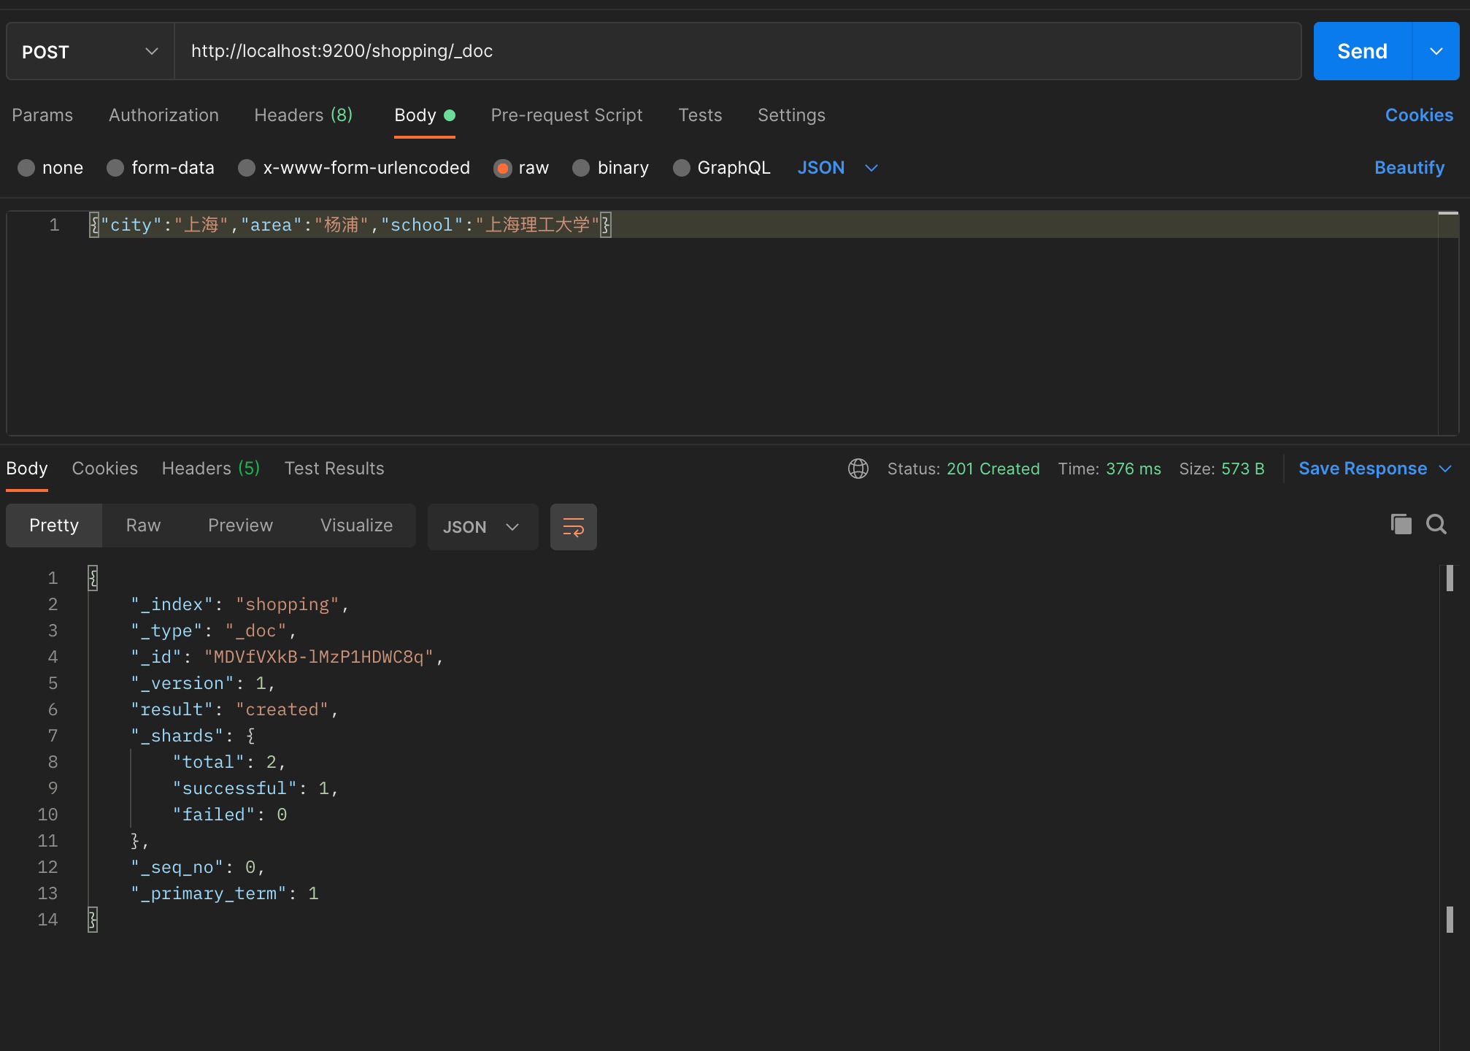Copy response with the copy icon

pos(1401,524)
